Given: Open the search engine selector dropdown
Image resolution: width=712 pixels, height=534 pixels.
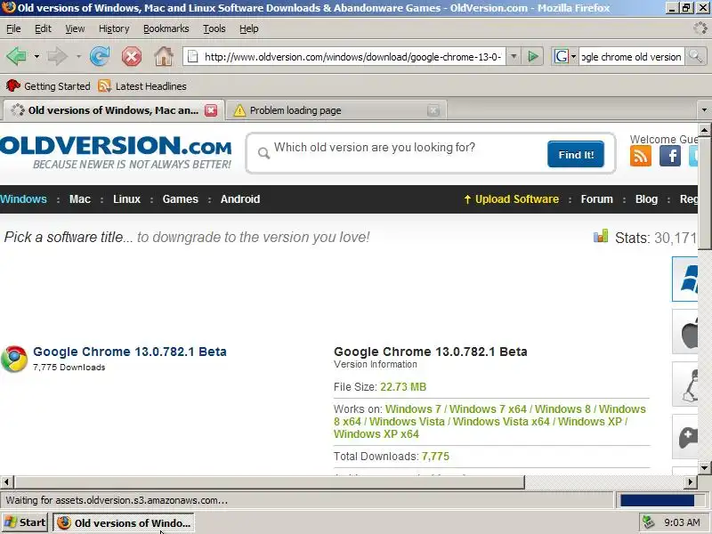Looking at the screenshot, I should pos(573,57).
